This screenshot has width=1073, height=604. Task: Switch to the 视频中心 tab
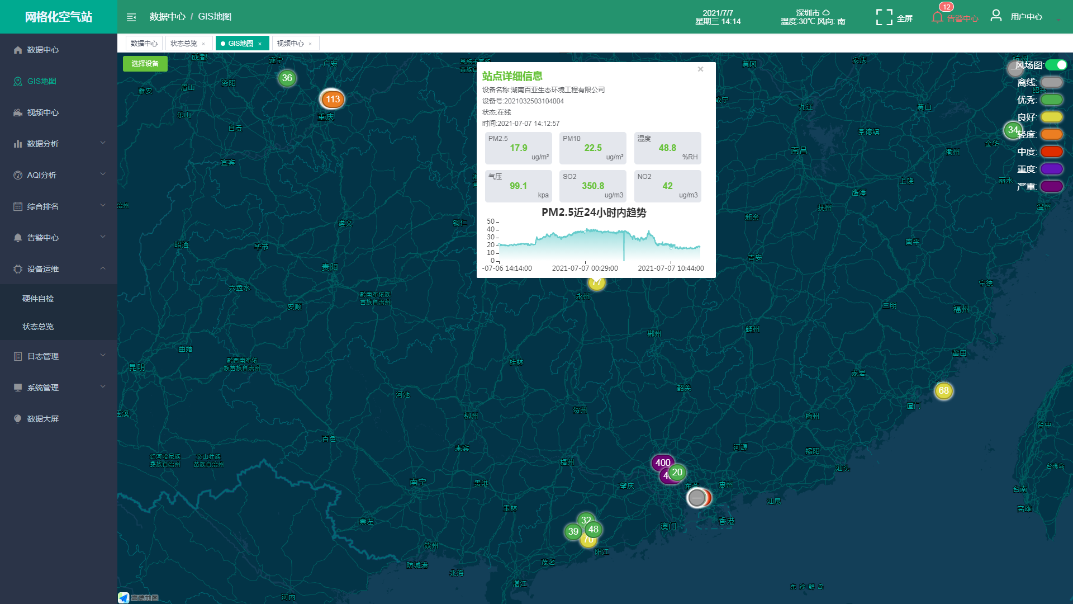point(290,44)
